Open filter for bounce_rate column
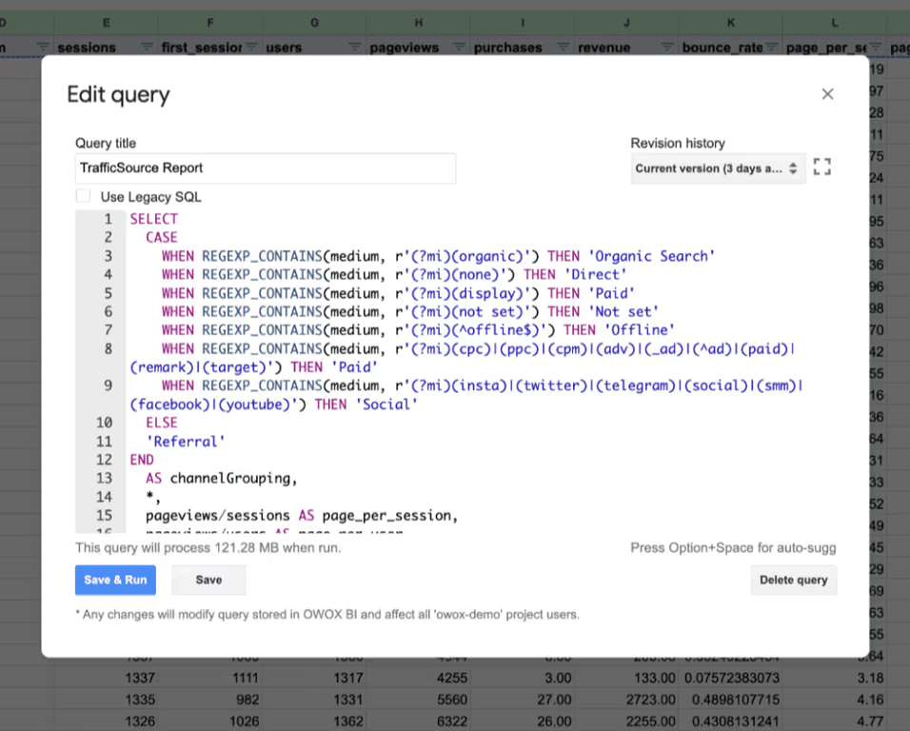This screenshot has width=910, height=731. pos(771,47)
